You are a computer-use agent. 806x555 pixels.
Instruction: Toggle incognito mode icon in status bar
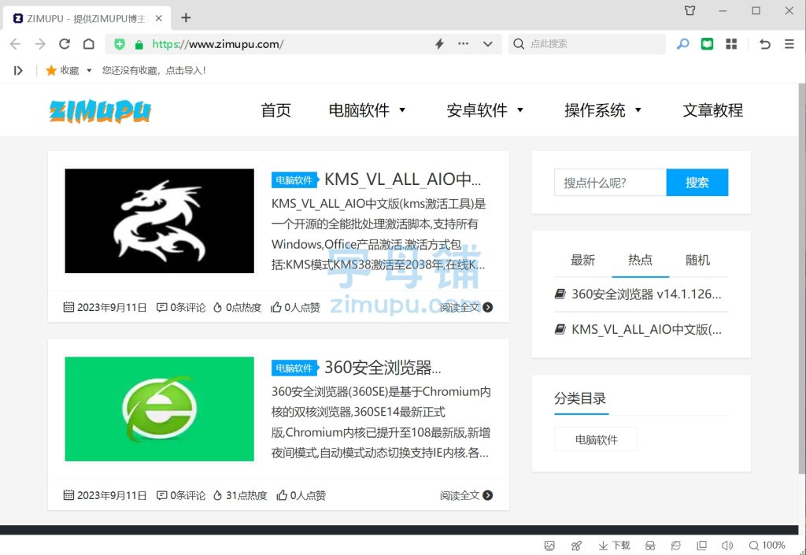click(650, 546)
